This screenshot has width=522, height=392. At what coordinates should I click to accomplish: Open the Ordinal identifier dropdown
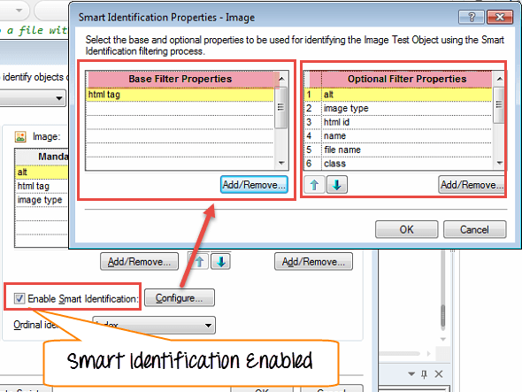click(x=154, y=325)
